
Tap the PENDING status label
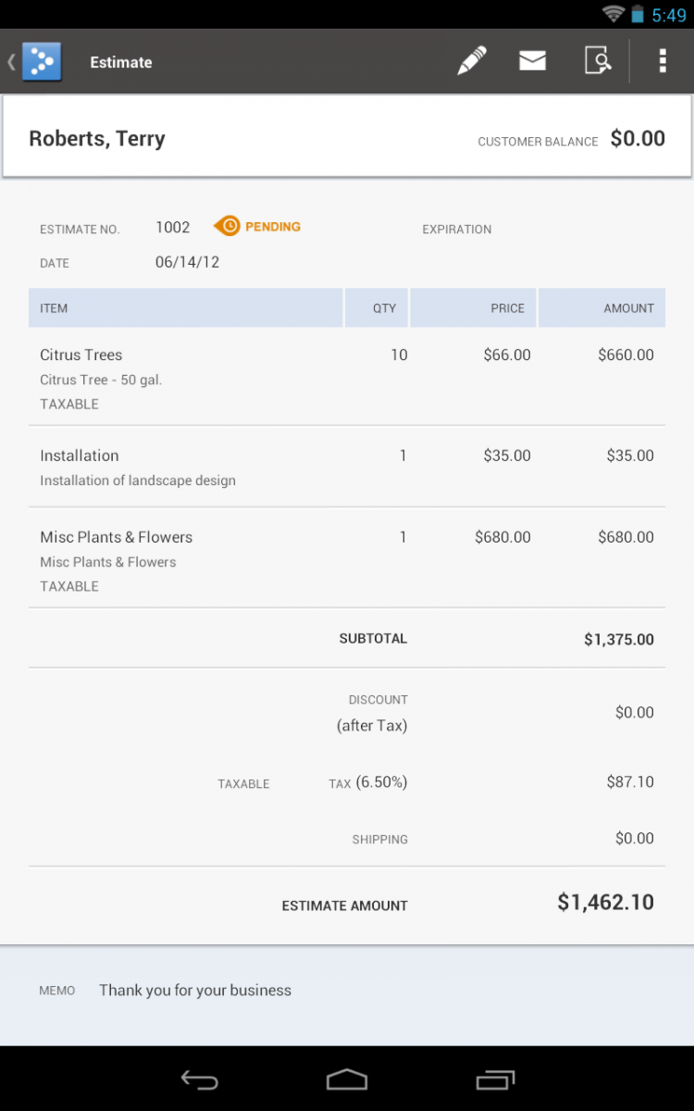(x=275, y=226)
